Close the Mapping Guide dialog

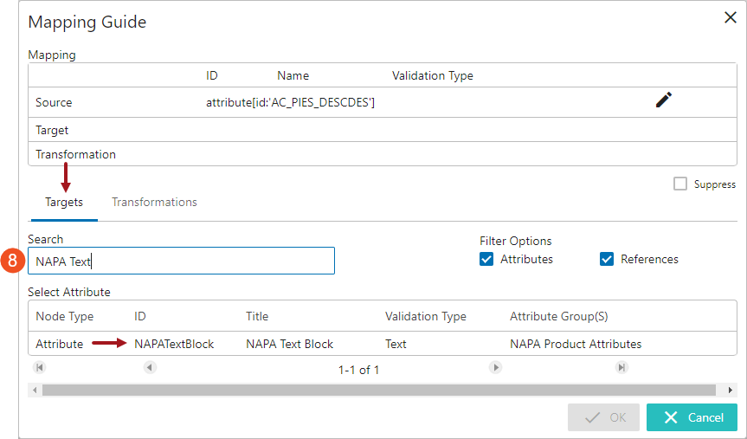pyautogui.click(x=730, y=18)
